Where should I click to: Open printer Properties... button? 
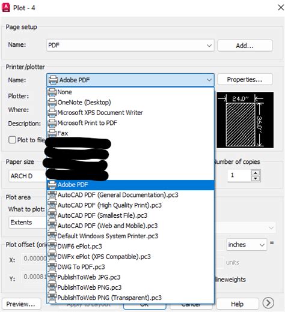[x=245, y=79]
